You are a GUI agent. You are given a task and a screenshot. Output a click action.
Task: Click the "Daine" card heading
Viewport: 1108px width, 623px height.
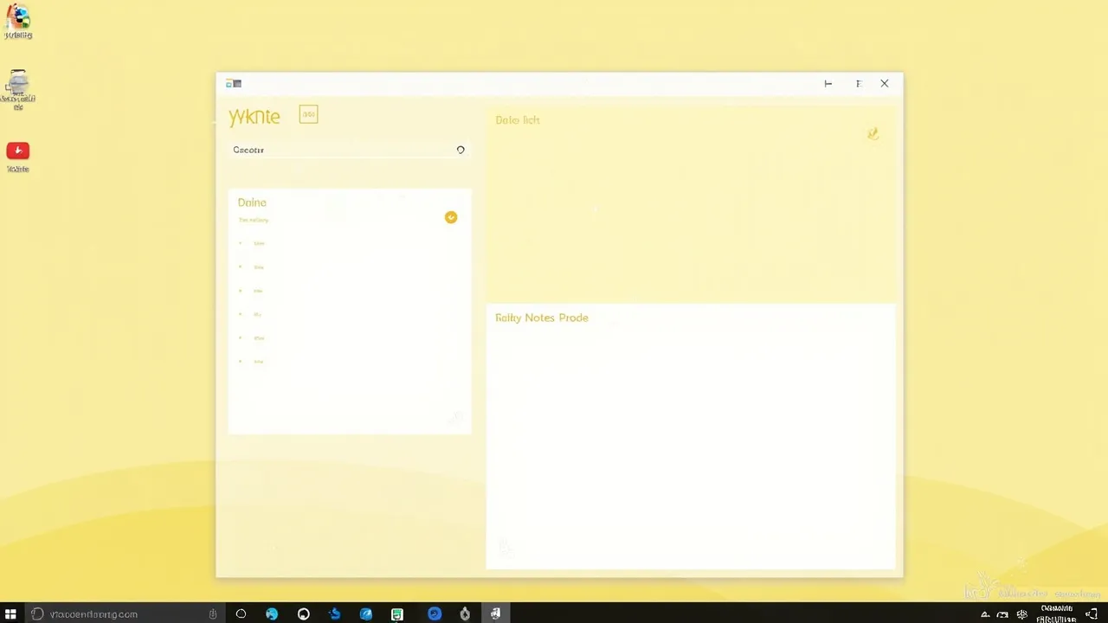point(252,202)
